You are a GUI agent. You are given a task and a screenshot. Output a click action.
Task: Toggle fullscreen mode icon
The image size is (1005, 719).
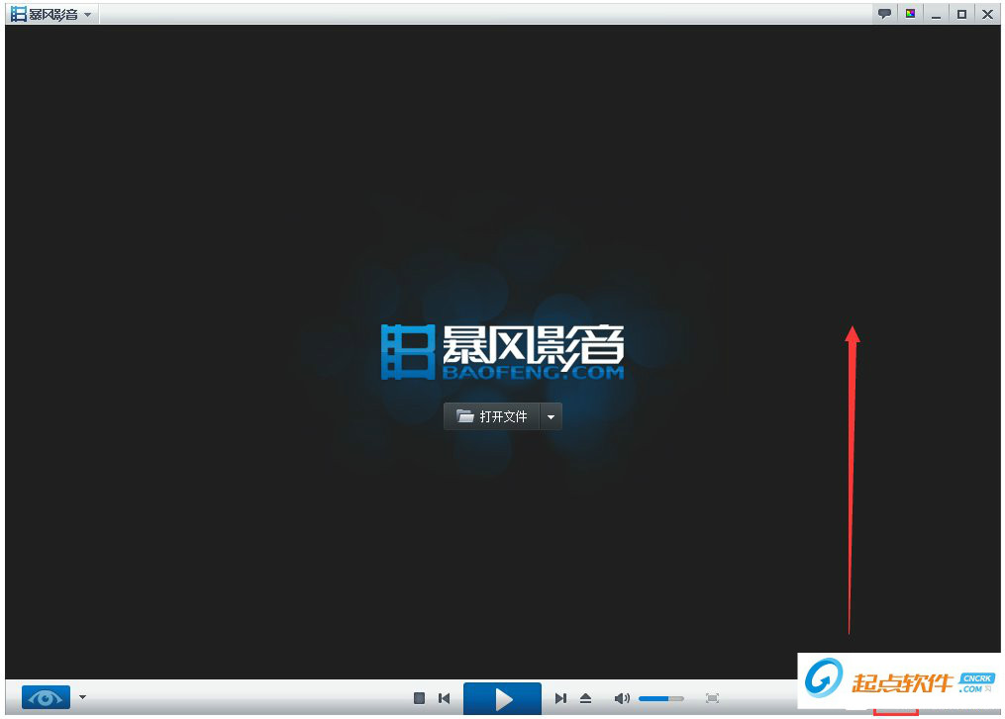pyautogui.click(x=712, y=698)
